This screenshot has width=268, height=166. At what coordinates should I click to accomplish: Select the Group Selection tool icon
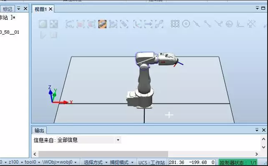click(124, 24)
